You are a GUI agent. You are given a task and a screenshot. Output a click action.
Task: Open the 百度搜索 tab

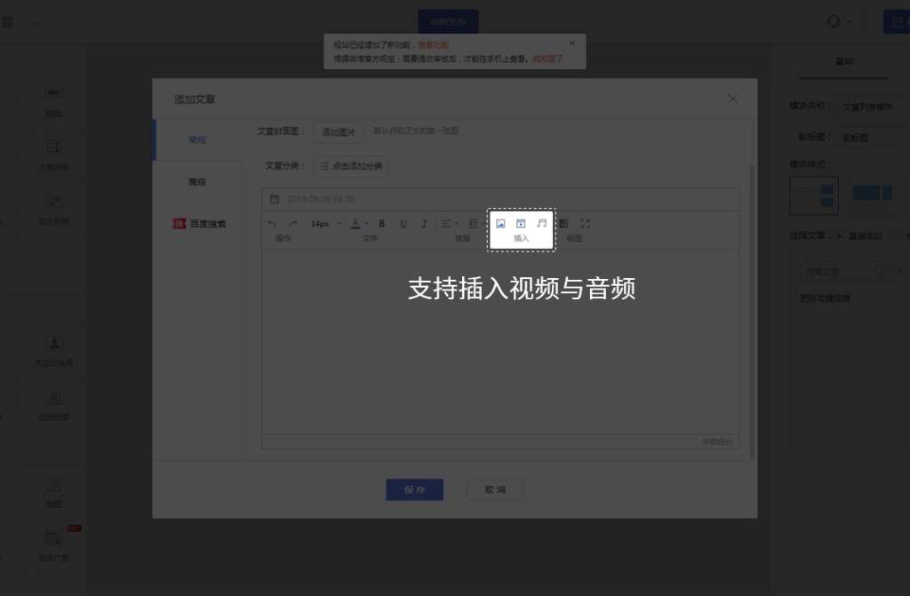(199, 224)
